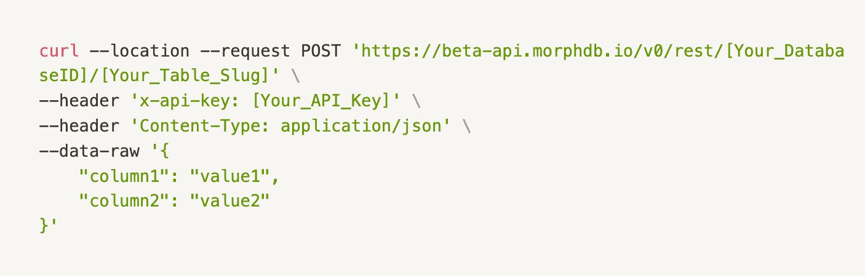Click the 'POST' method keyword

[x=320, y=50]
